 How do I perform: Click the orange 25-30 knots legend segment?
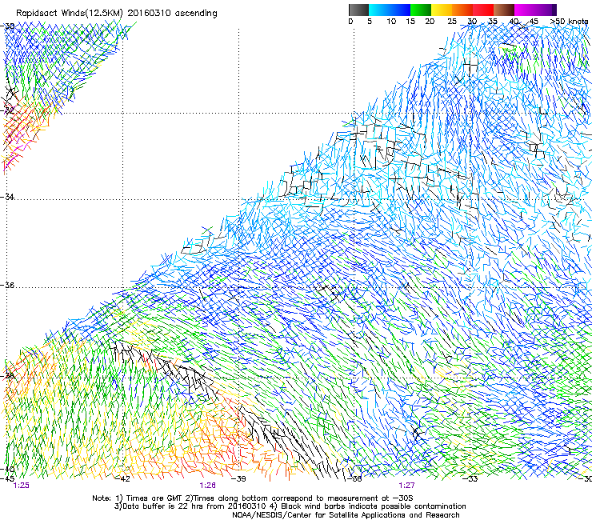pyautogui.click(x=462, y=10)
